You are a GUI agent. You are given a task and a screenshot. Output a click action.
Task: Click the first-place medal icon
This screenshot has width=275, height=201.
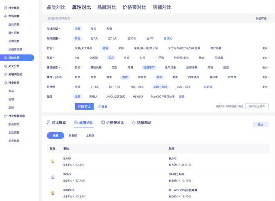coord(52,161)
